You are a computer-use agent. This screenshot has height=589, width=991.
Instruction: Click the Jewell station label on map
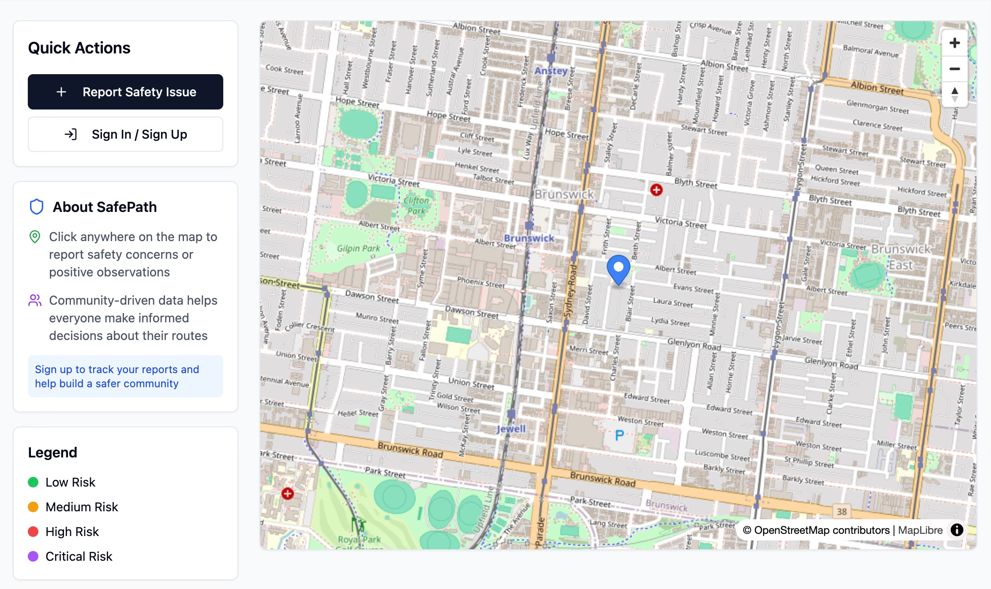pyautogui.click(x=511, y=429)
